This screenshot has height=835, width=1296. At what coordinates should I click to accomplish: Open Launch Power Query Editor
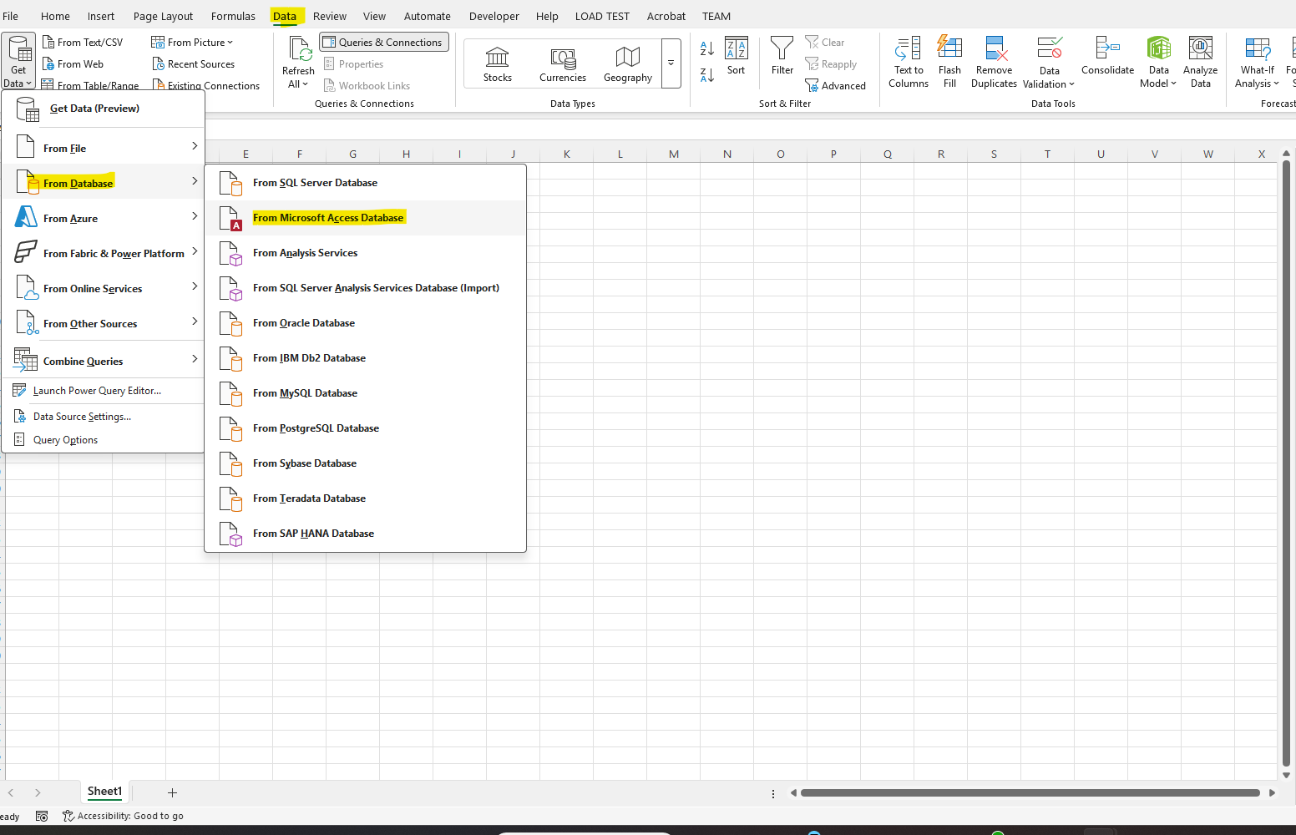pyautogui.click(x=104, y=391)
